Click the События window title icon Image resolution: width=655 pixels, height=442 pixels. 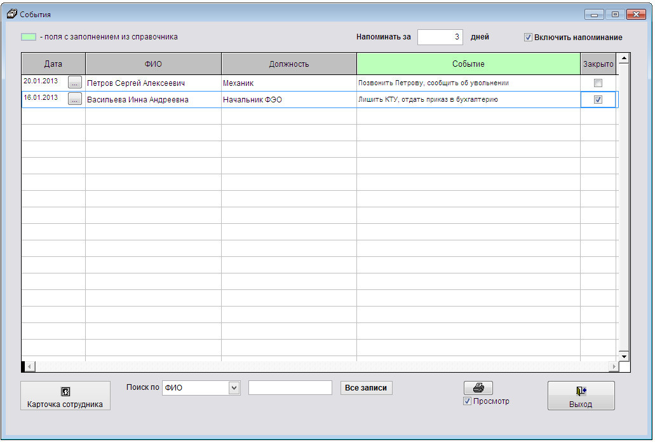[12, 14]
